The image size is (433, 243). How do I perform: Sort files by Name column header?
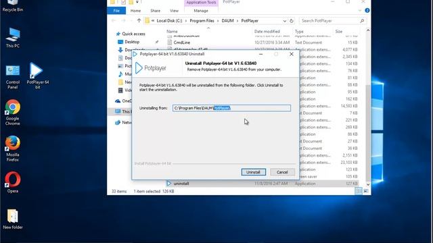(172, 32)
